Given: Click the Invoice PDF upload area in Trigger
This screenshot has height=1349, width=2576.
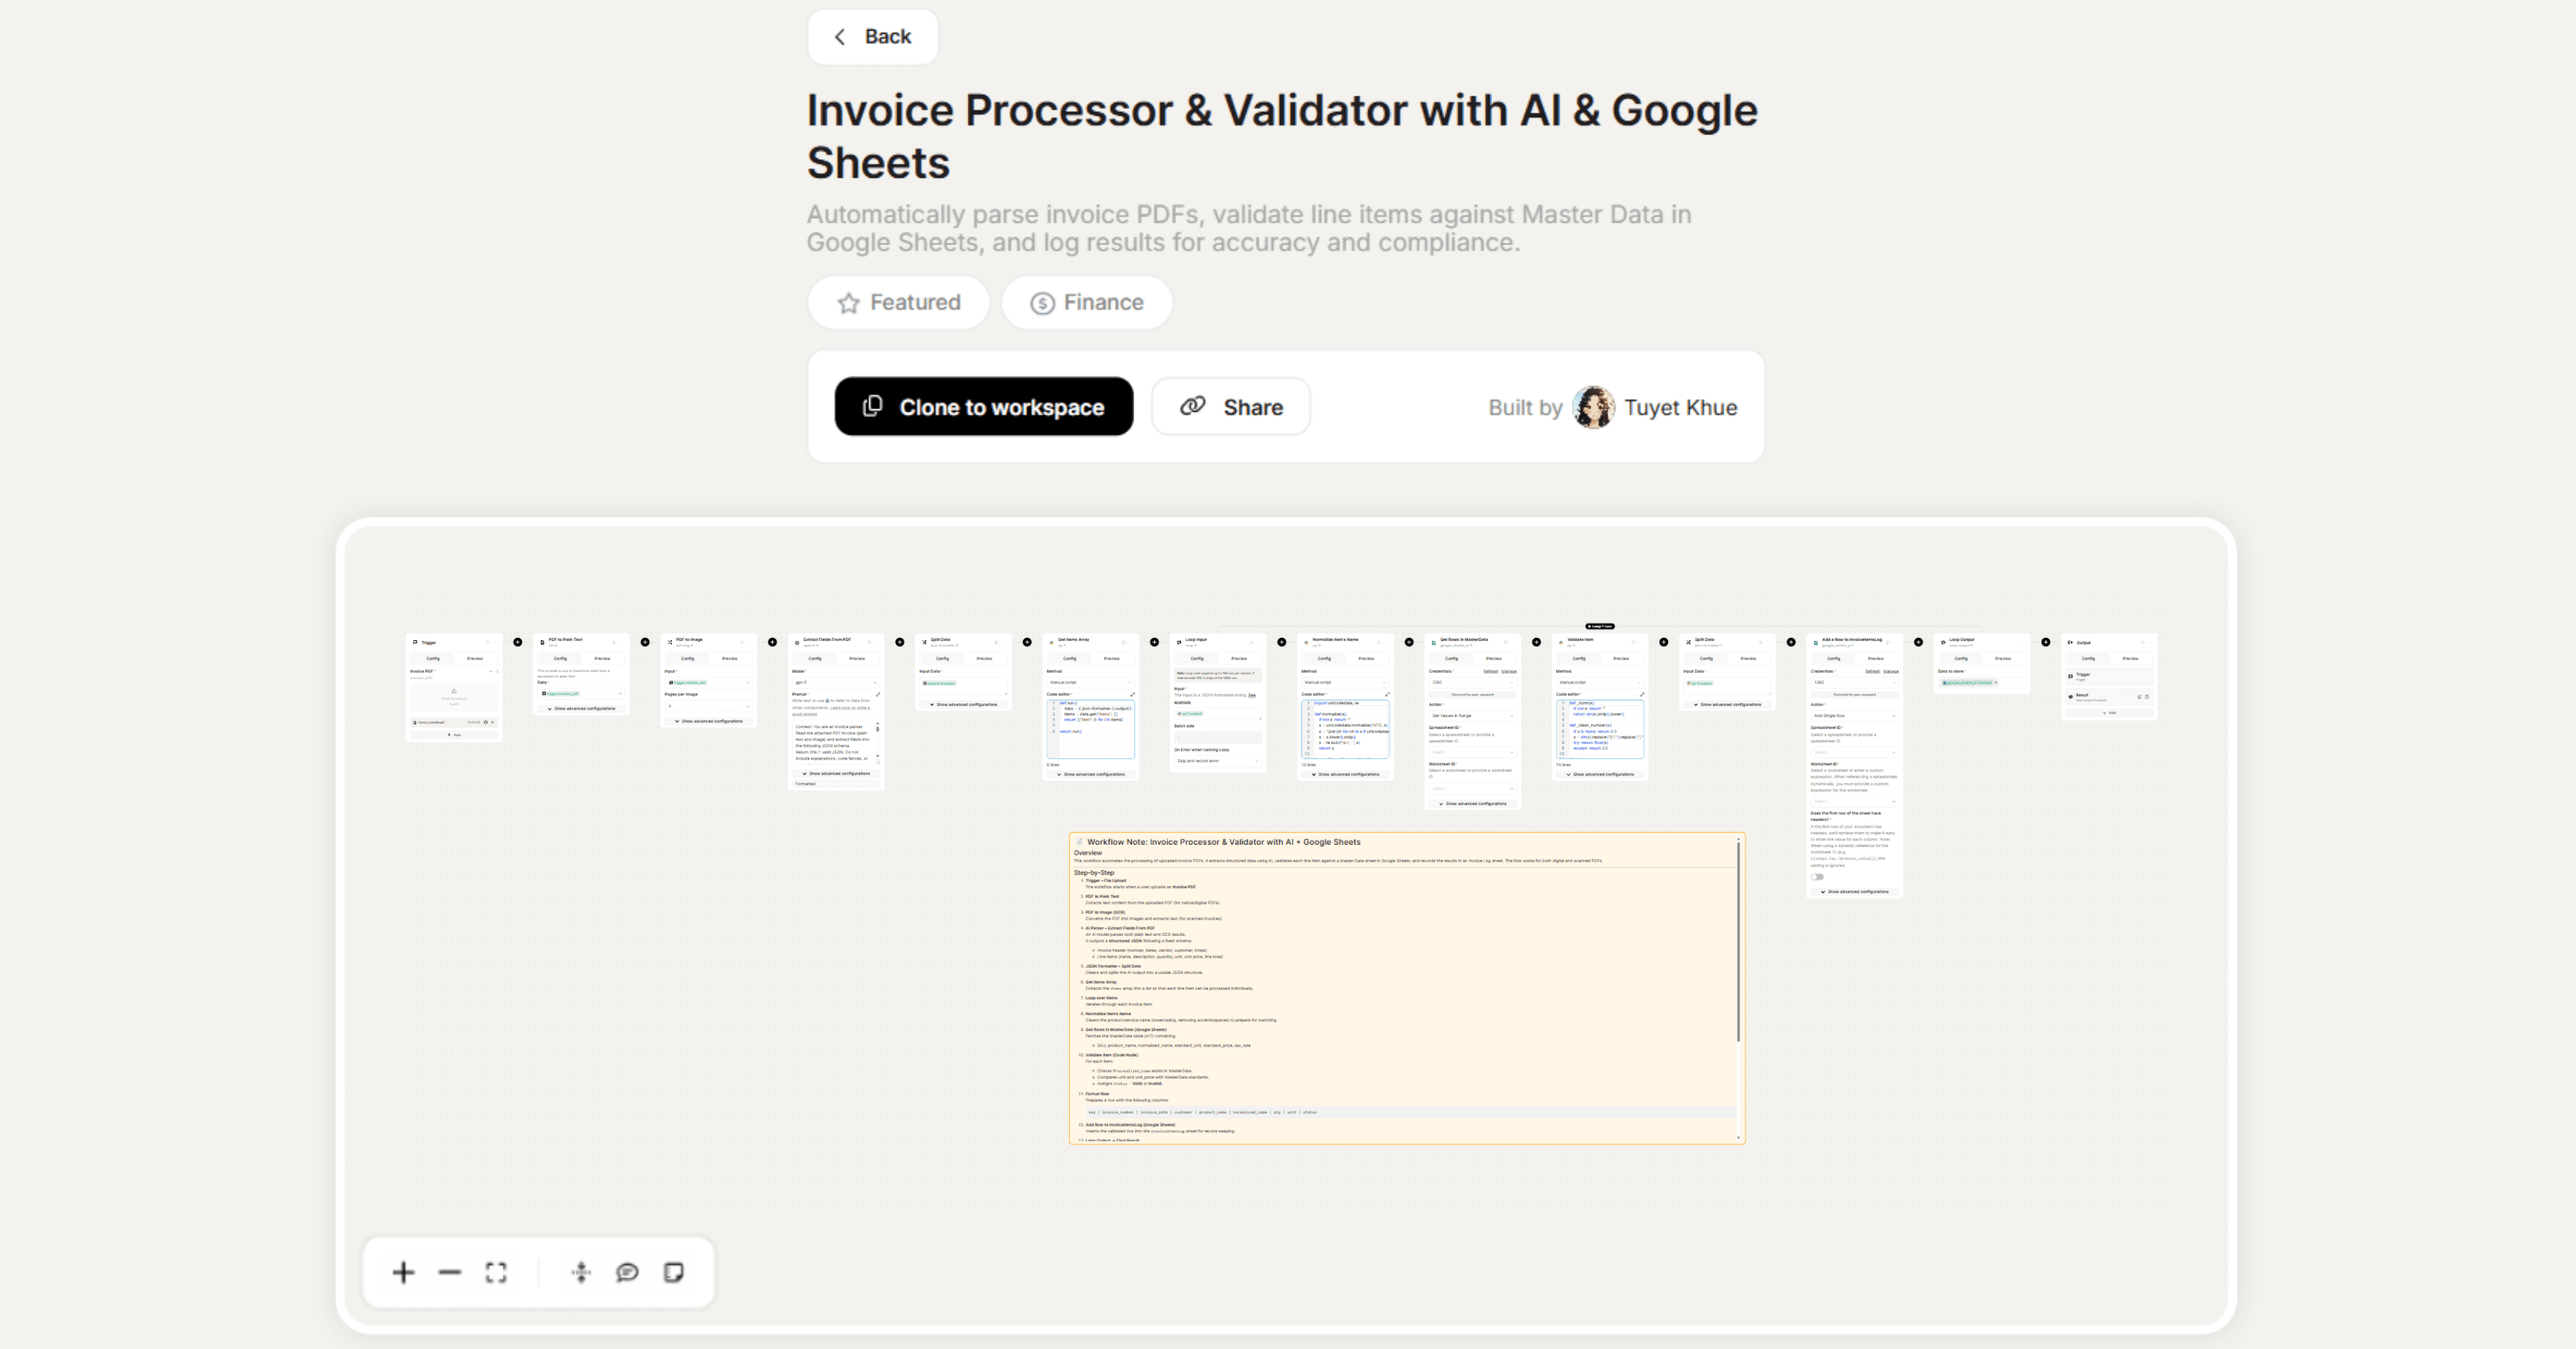Looking at the screenshot, I should [x=455, y=698].
